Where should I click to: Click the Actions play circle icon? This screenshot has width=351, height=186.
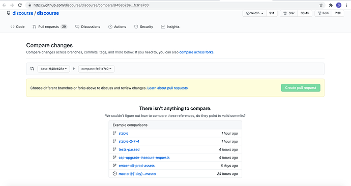coord(110,26)
